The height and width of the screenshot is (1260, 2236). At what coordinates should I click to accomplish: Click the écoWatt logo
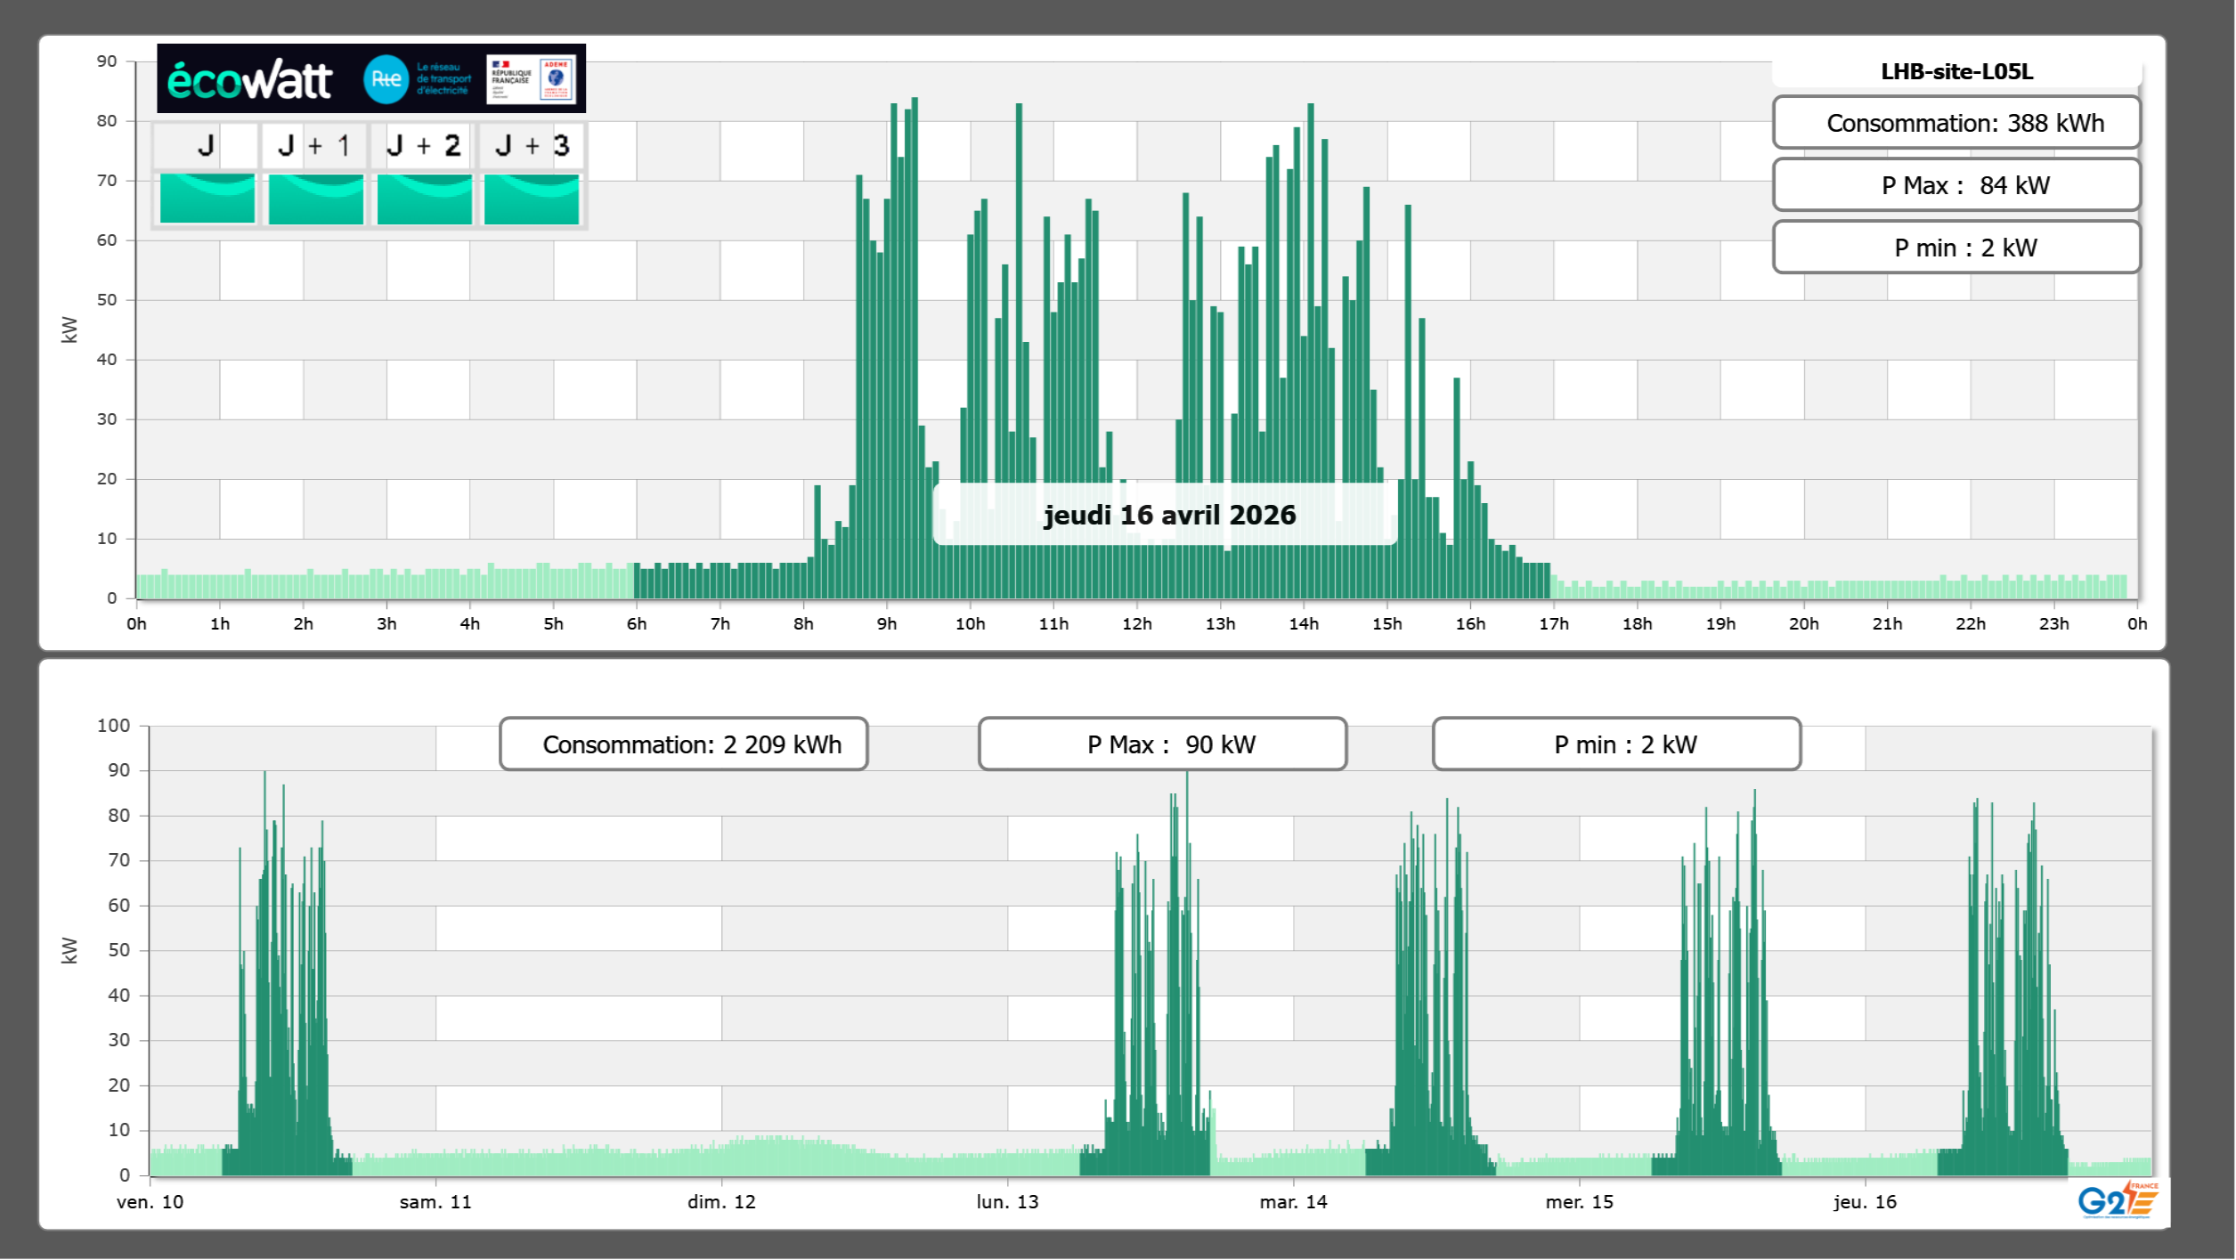[x=250, y=80]
